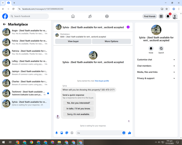Go back using the Marketplace back arrow
182x145 pixels.
(x=4, y=24)
